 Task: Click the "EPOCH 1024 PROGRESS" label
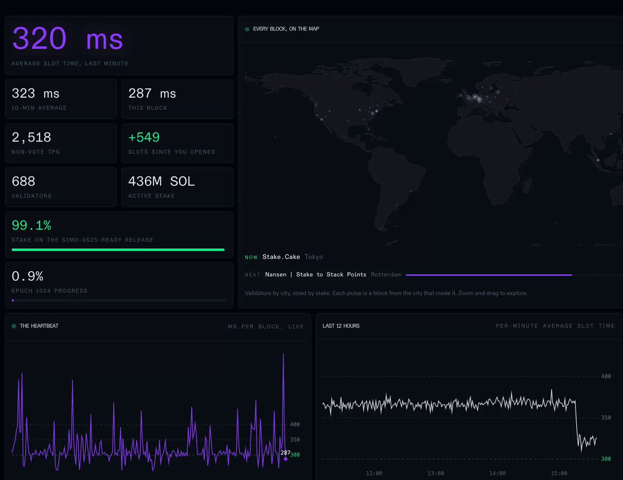49,291
